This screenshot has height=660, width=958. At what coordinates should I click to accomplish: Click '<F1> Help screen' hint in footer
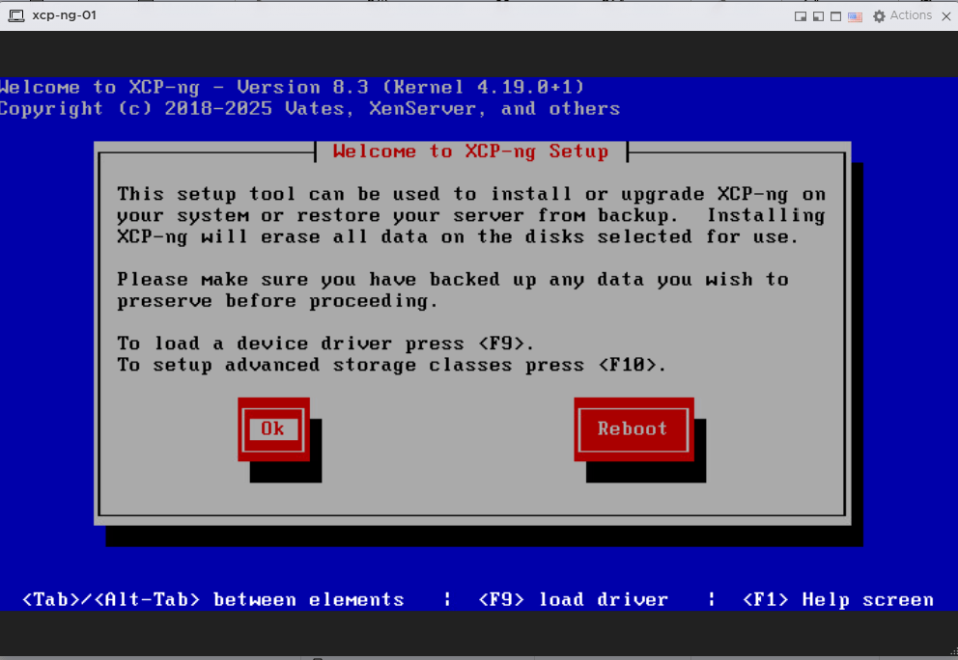click(837, 599)
